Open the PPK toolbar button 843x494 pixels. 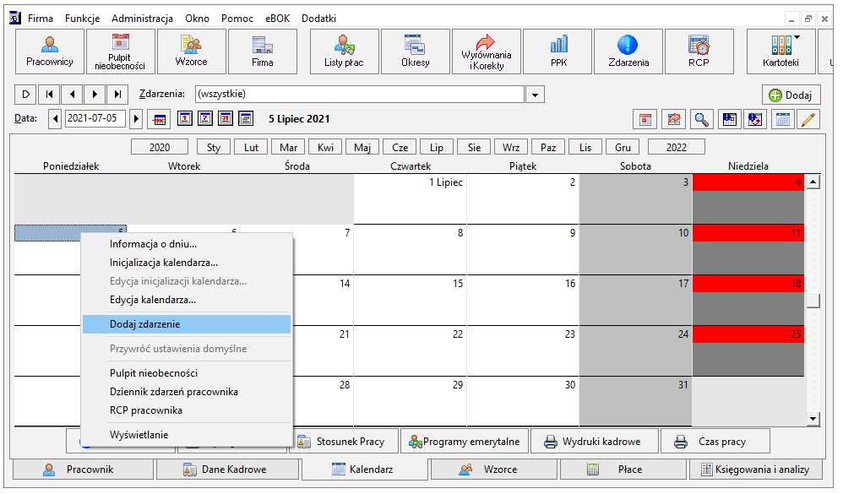557,52
